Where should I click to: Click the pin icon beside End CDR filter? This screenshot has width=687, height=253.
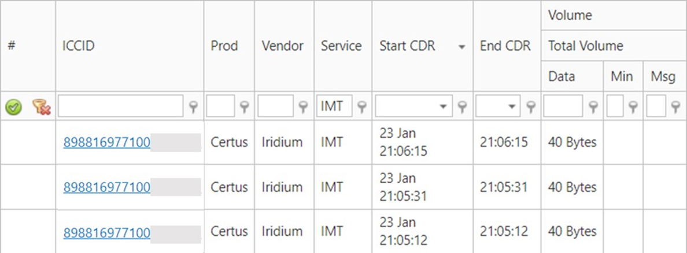pyautogui.click(x=531, y=106)
